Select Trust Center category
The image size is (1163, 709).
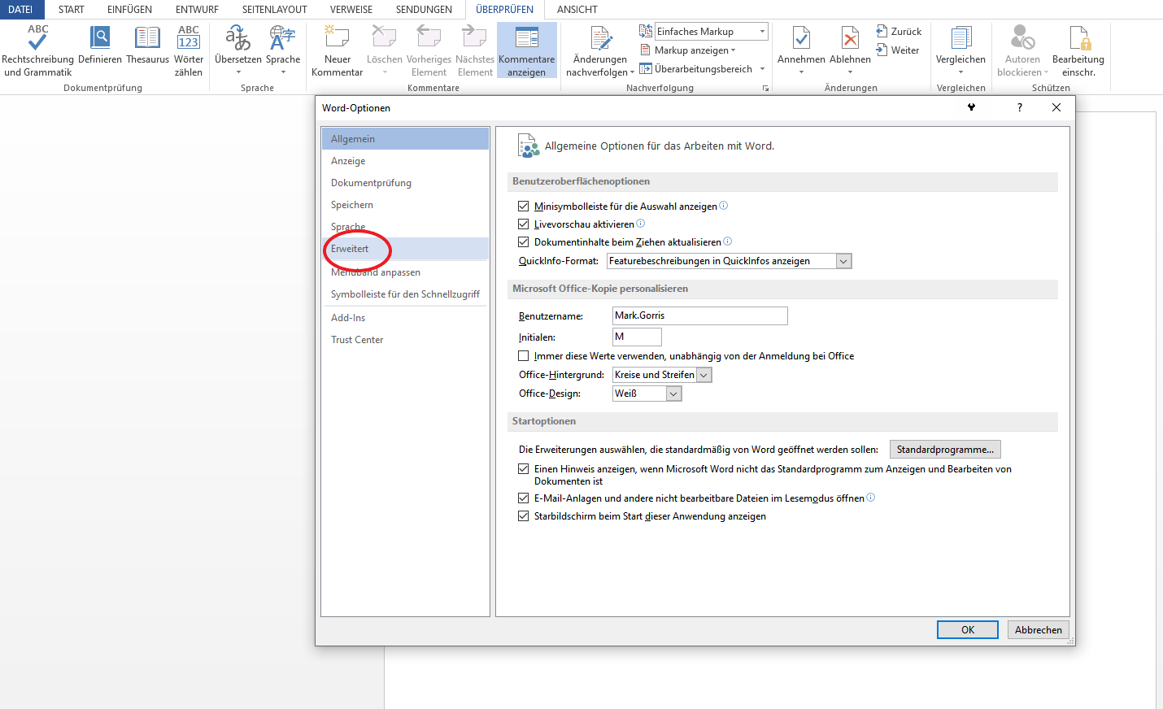(405, 340)
